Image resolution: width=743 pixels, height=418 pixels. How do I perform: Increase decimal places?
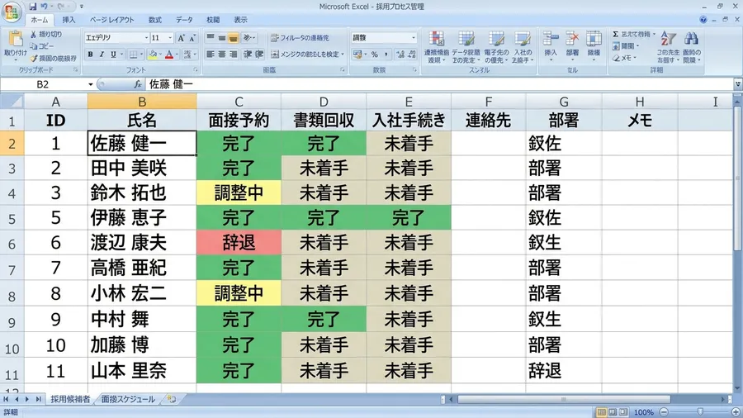click(400, 55)
